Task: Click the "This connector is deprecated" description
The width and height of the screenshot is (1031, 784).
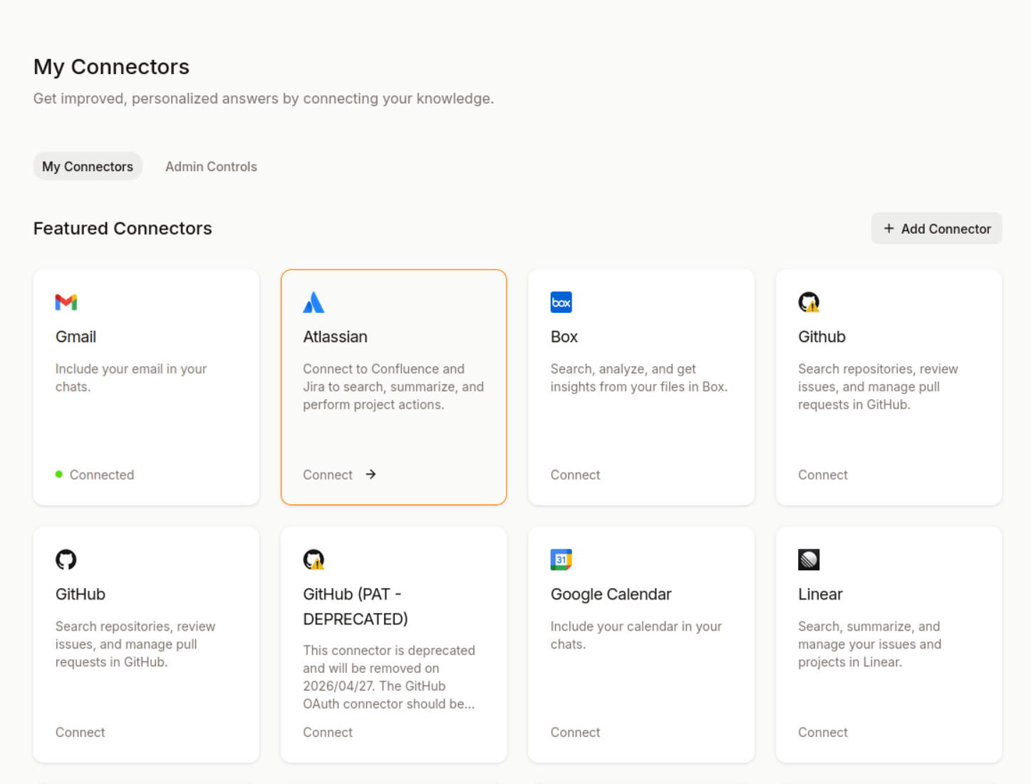Action: [389, 677]
